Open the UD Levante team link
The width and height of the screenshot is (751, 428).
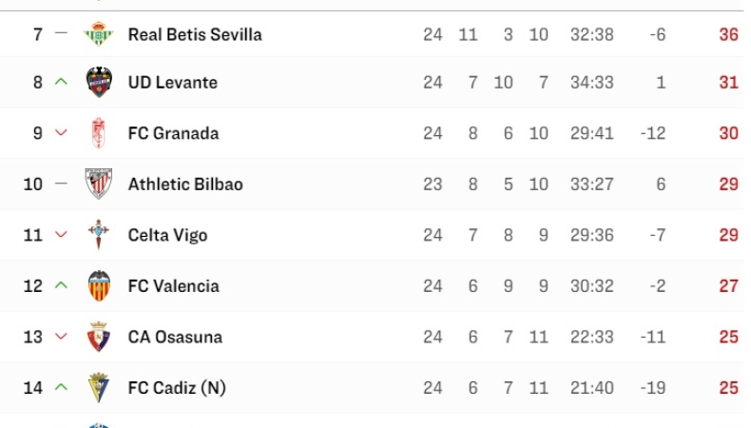coord(173,83)
